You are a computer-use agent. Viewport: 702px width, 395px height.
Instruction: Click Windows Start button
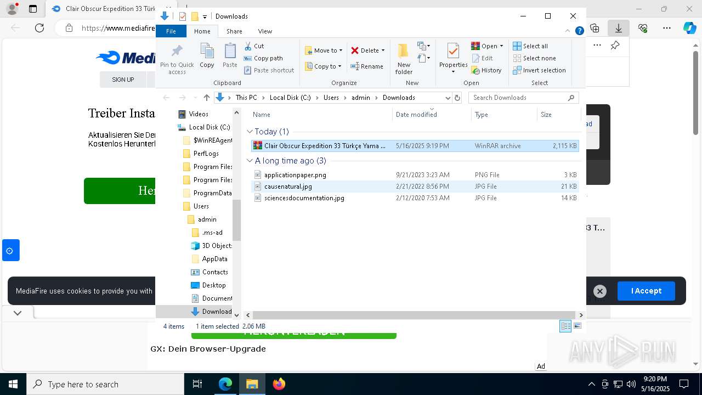[13, 384]
